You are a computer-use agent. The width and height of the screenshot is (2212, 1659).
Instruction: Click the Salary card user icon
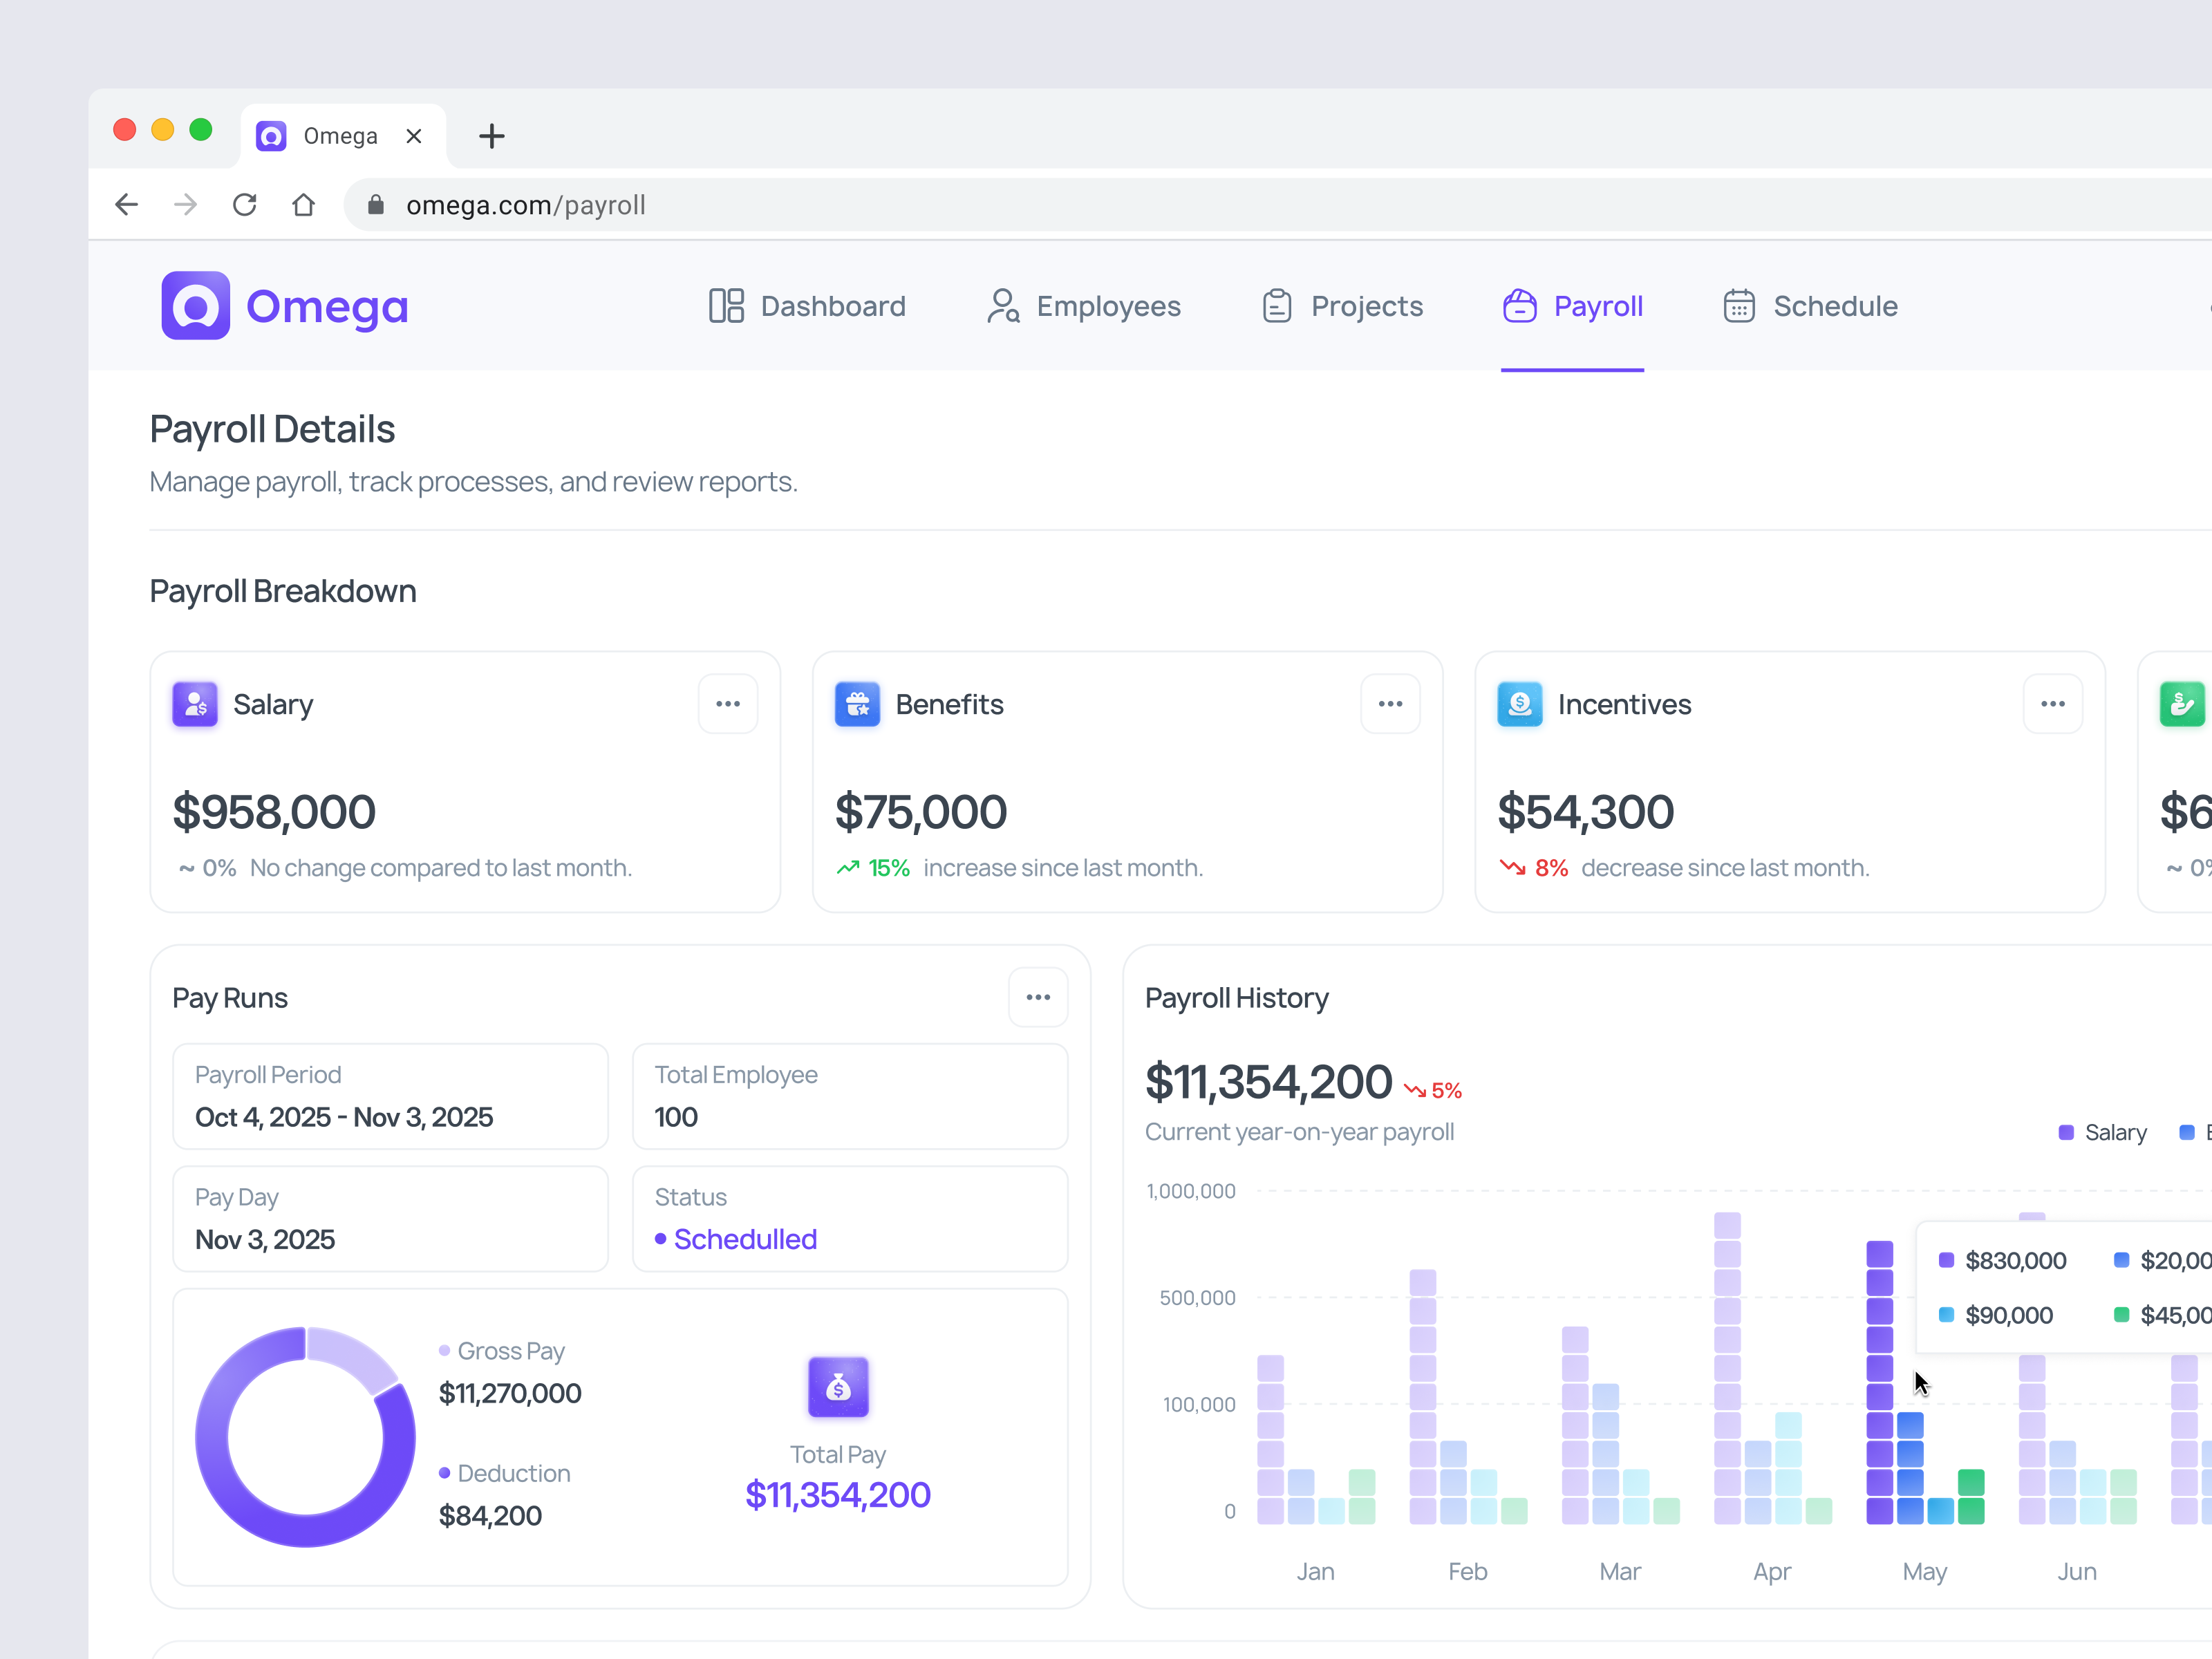pyautogui.click(x=195, y=704)
